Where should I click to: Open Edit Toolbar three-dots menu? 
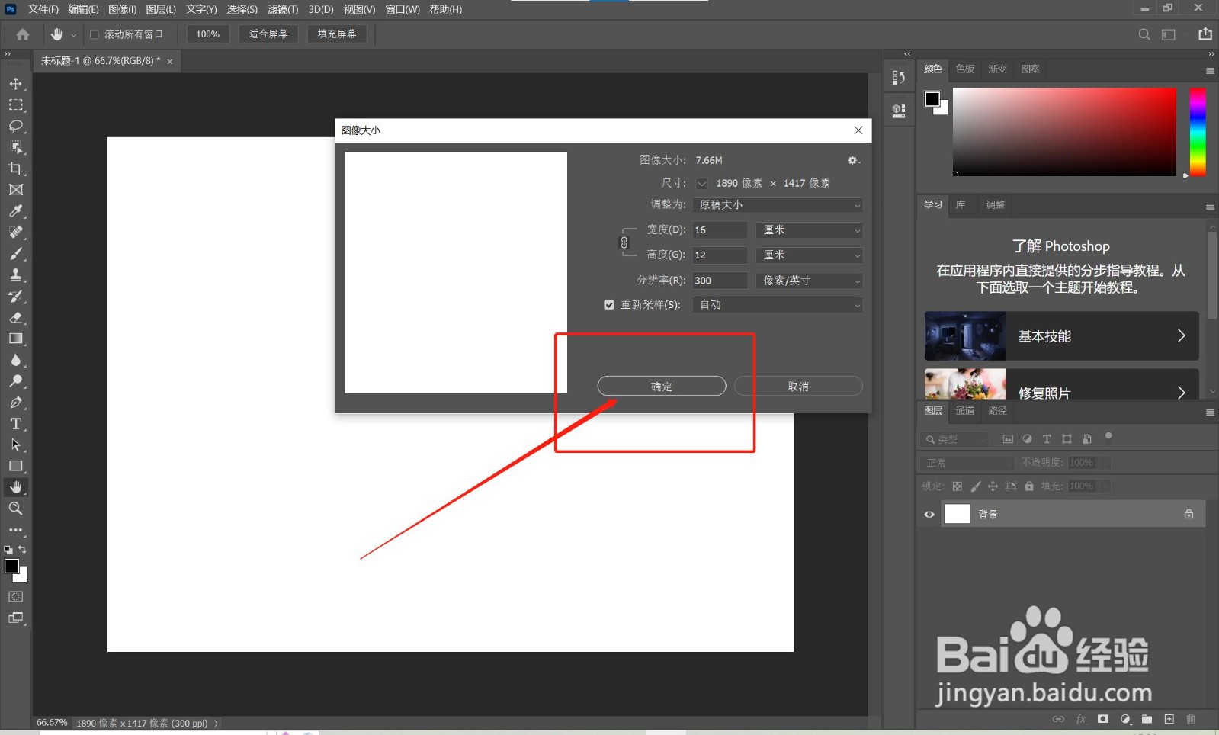(15, 530)
